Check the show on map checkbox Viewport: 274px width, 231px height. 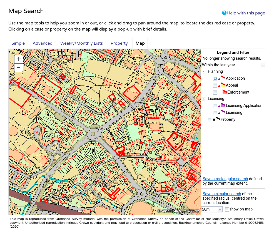pos(227,209)
